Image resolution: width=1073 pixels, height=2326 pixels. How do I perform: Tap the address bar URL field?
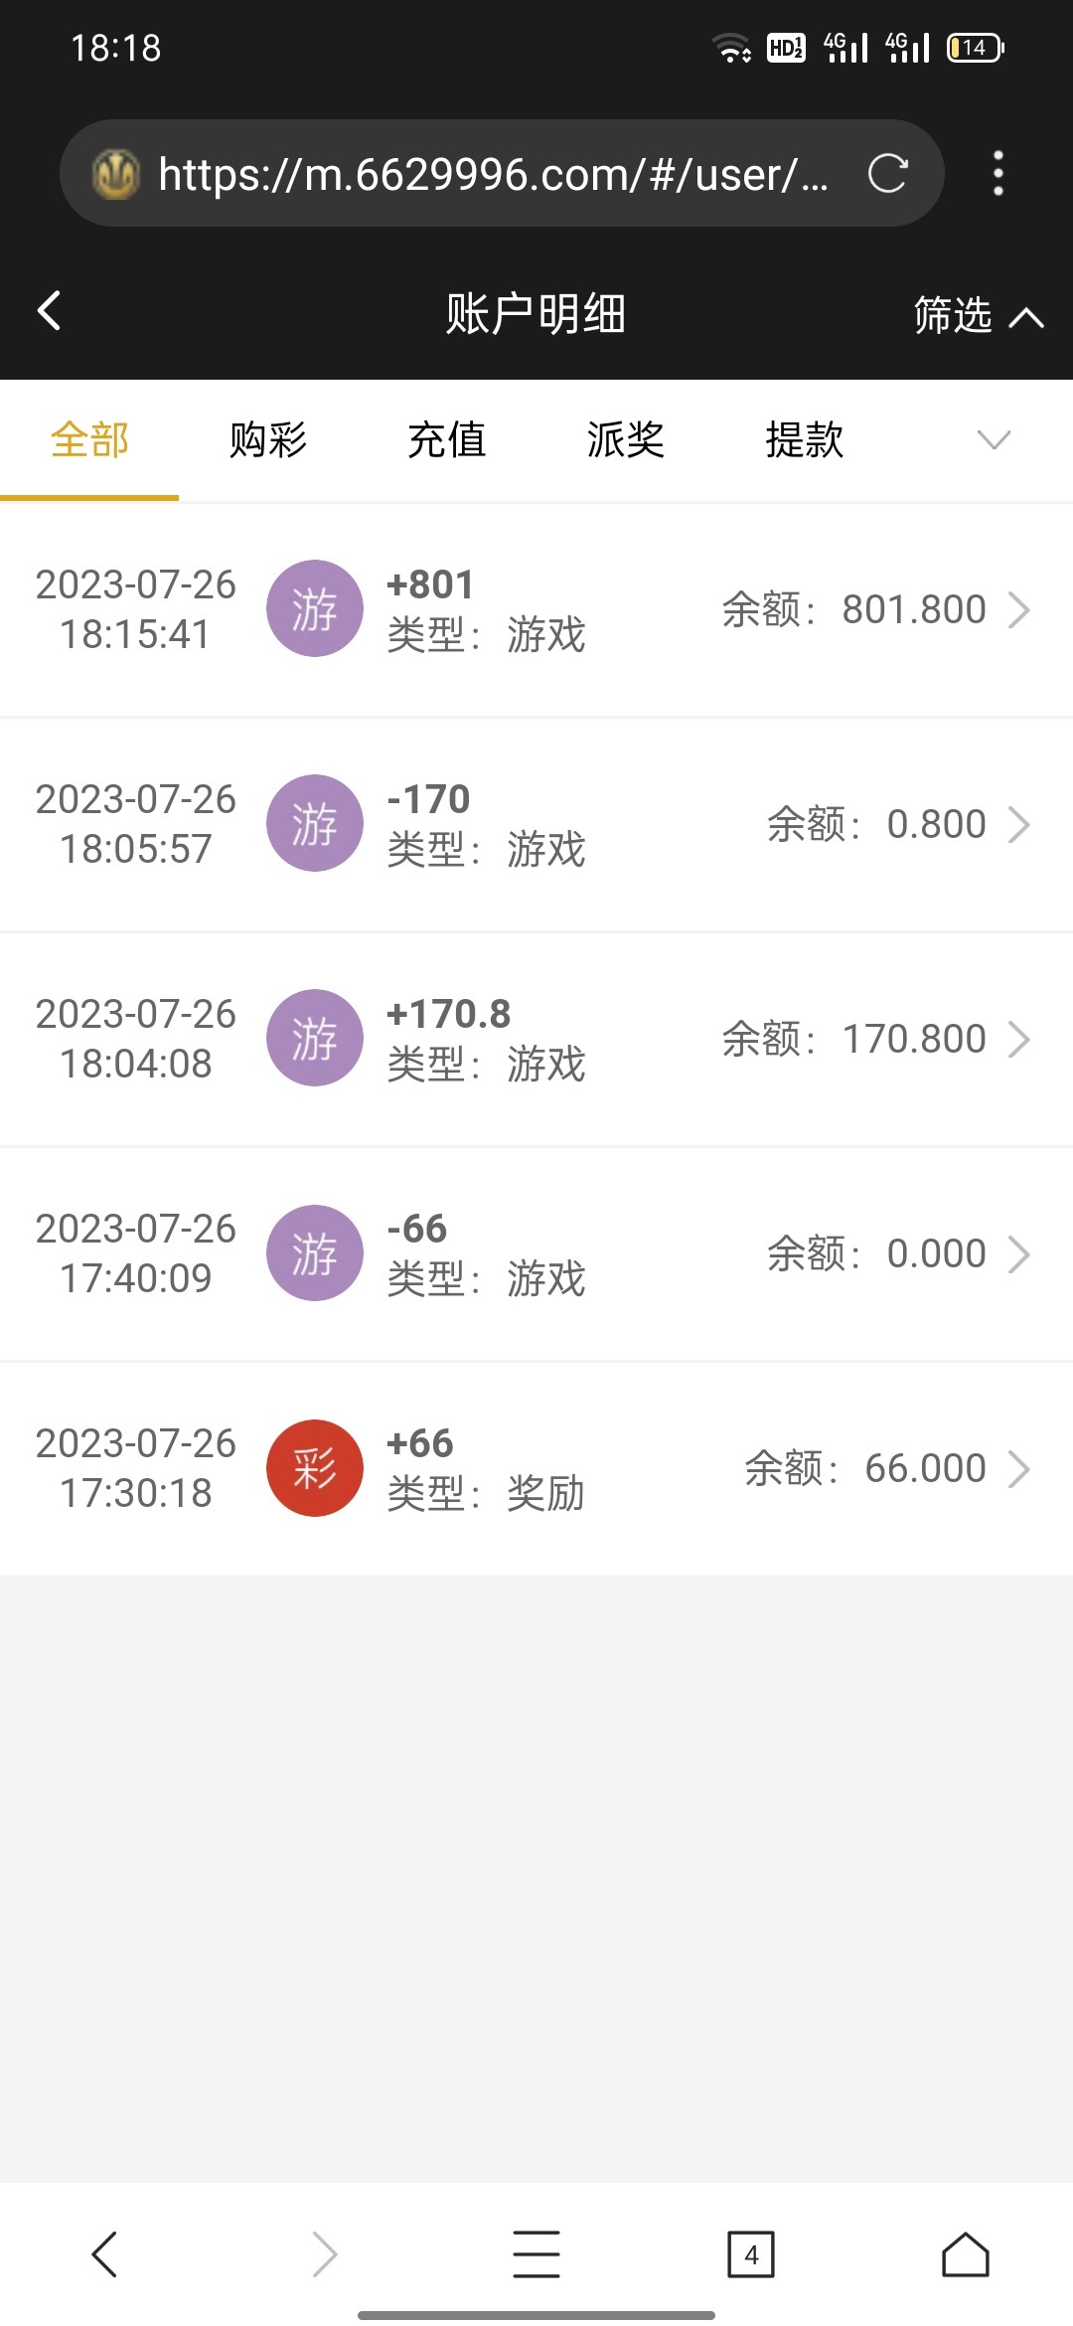pos(492,174)
